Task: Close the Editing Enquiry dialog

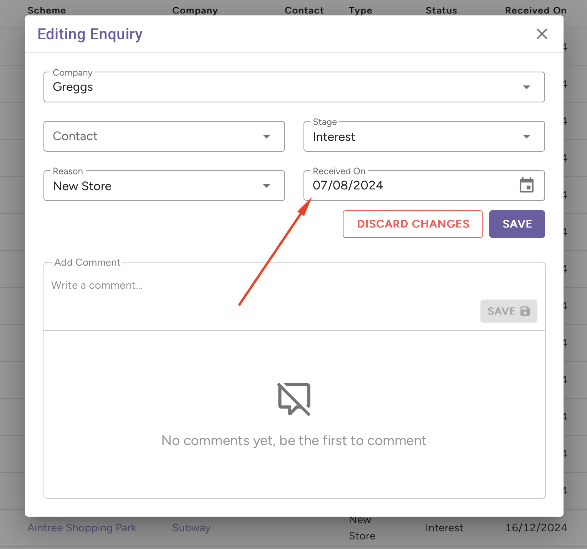Action: point(542,34)
